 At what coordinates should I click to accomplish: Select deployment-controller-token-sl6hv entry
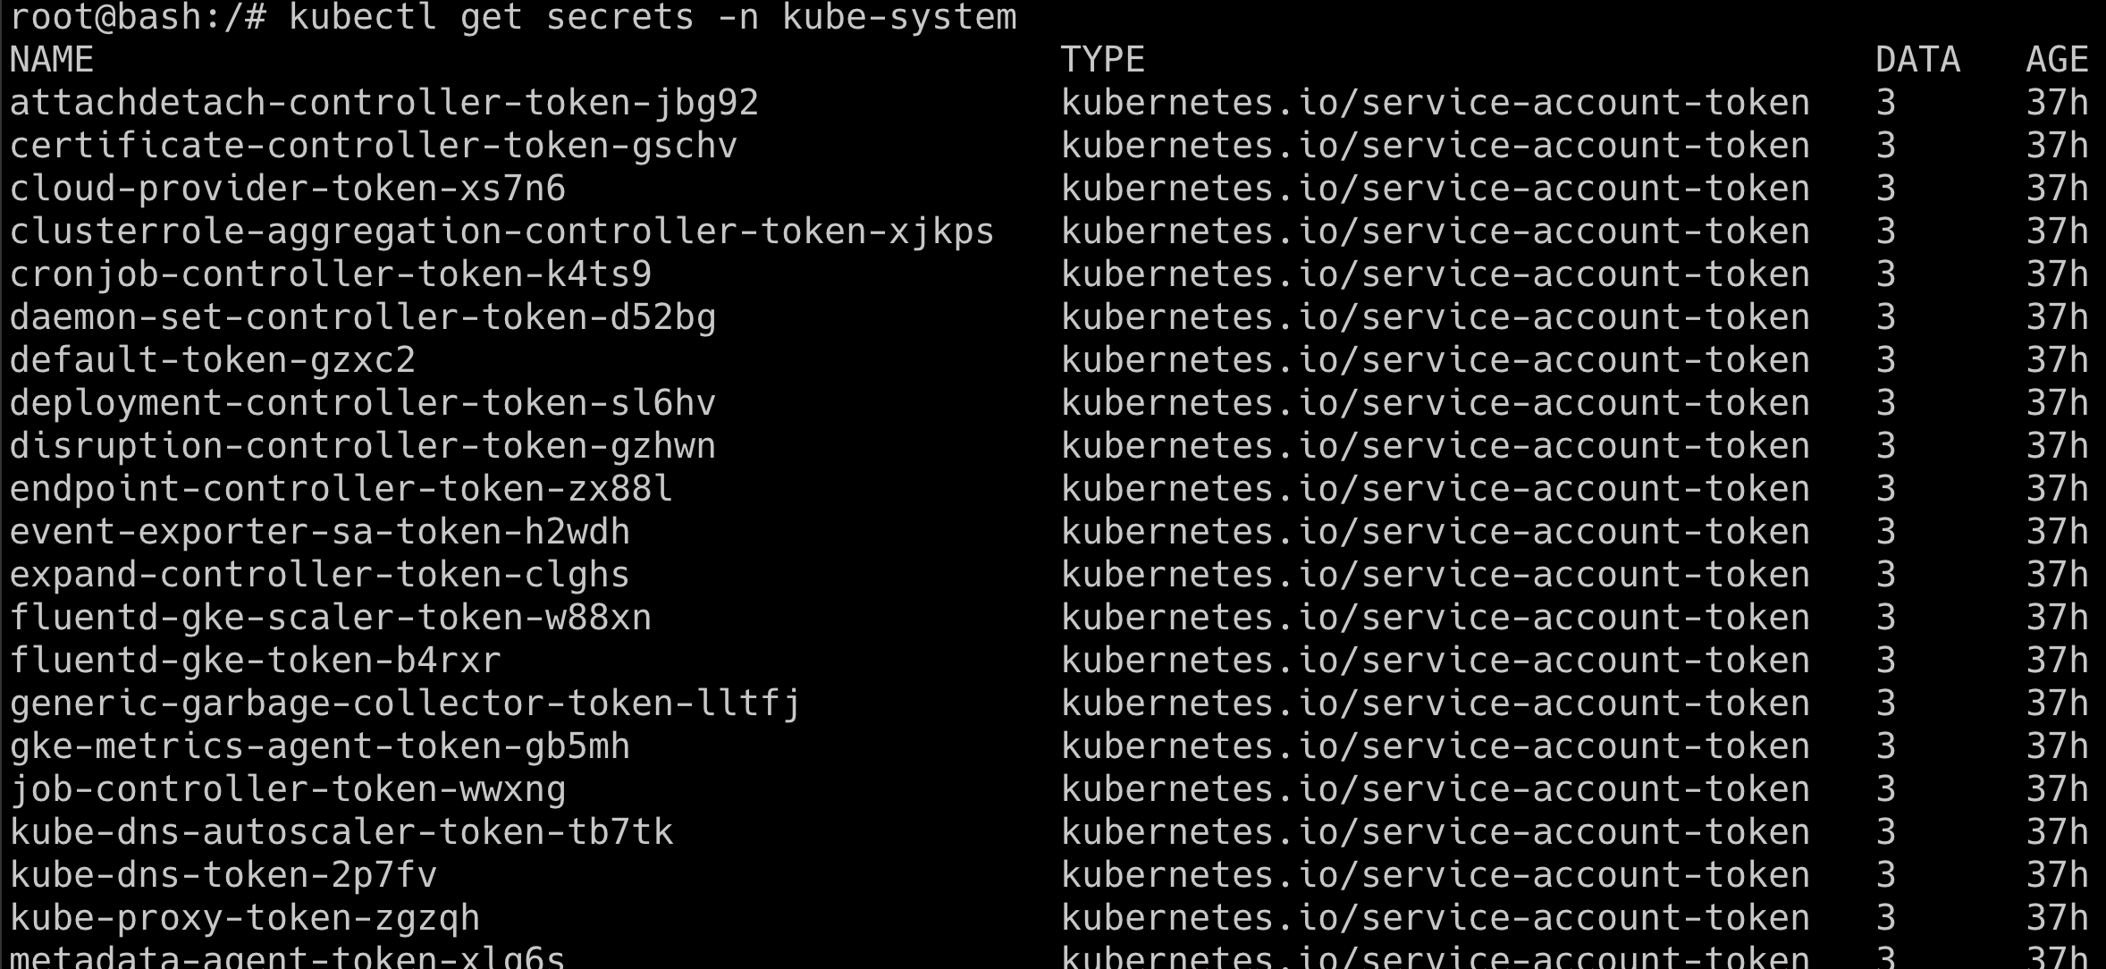(363, 404)
